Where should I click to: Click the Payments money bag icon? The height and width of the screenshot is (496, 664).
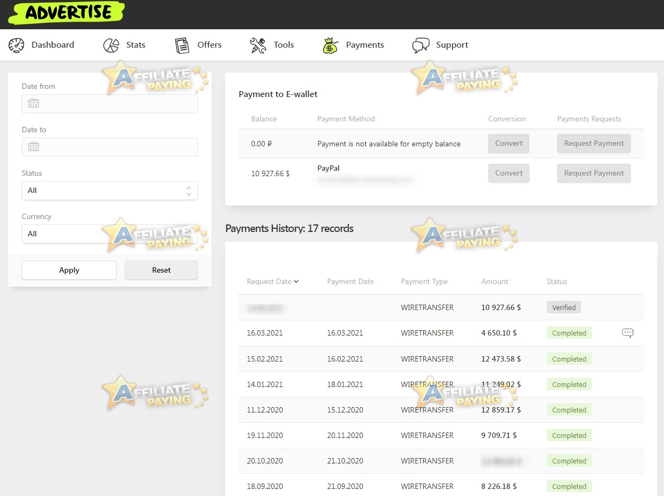click(330, 45)
